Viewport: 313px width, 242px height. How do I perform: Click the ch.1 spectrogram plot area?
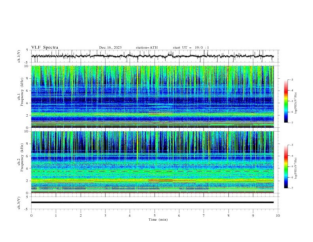(153, 96)
